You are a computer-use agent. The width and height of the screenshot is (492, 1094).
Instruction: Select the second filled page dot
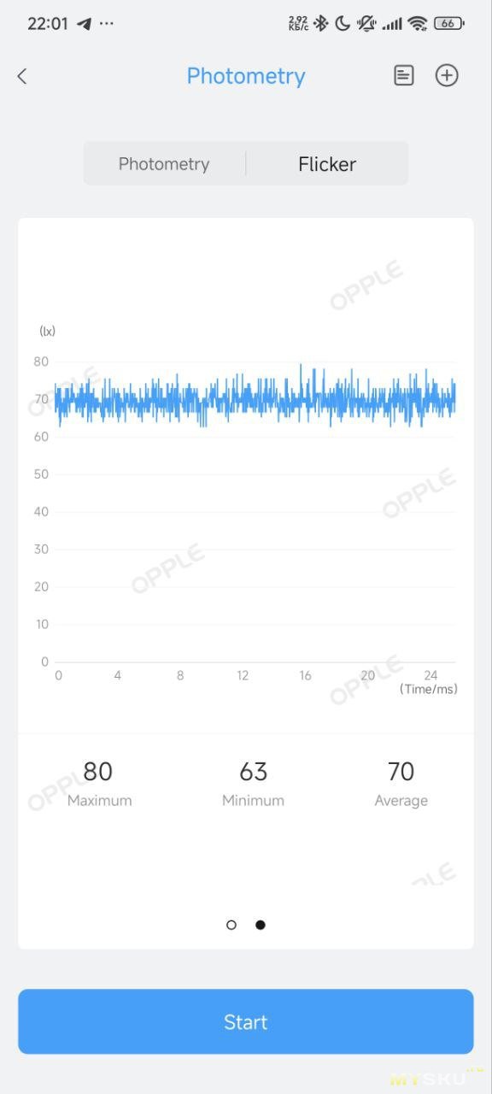[260, 925]
